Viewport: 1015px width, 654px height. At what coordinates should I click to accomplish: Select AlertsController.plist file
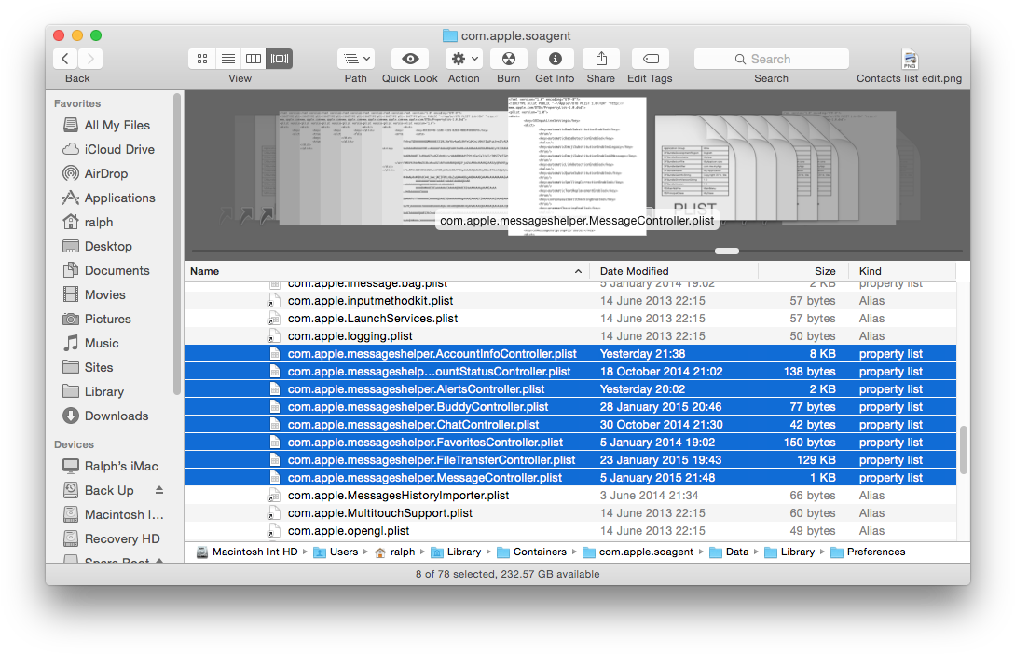click(x=569, y=389)
